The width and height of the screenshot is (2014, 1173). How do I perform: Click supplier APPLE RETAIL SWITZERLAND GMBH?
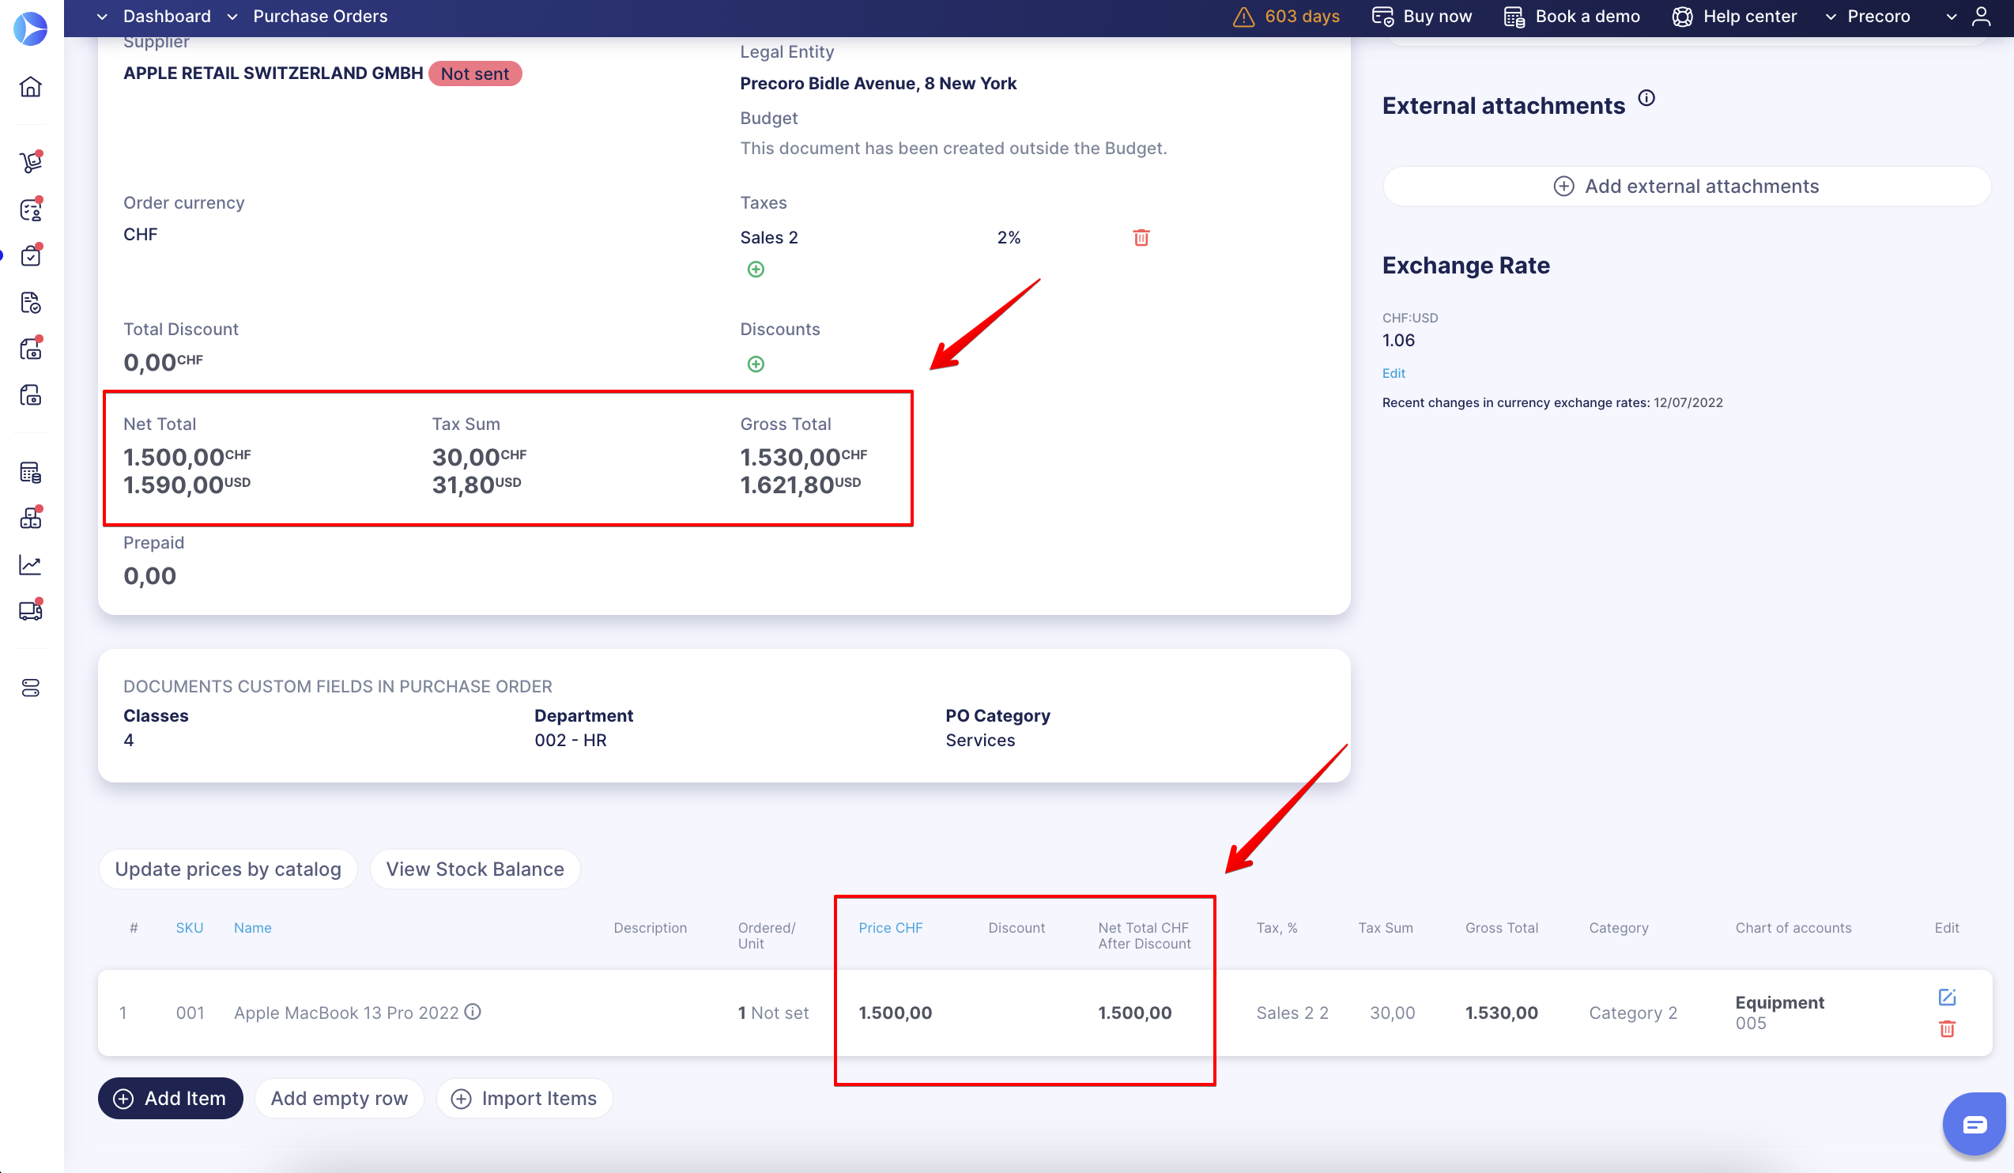click(273, 73)
